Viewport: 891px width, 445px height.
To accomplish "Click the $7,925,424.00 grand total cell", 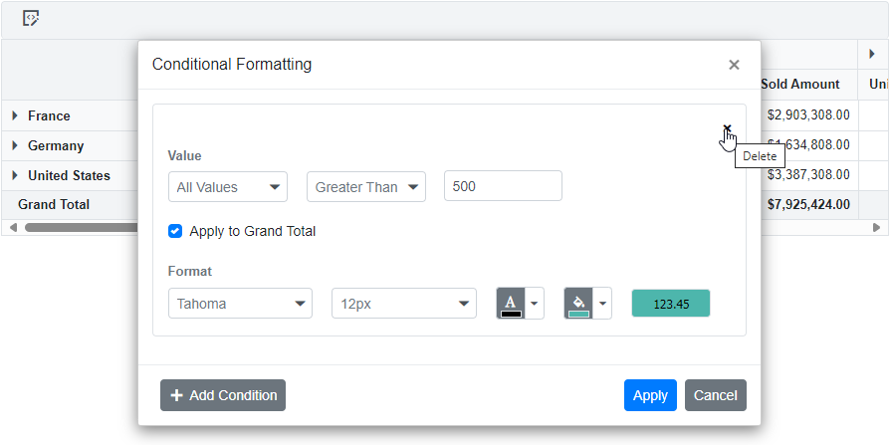I will tap(808, 204).
